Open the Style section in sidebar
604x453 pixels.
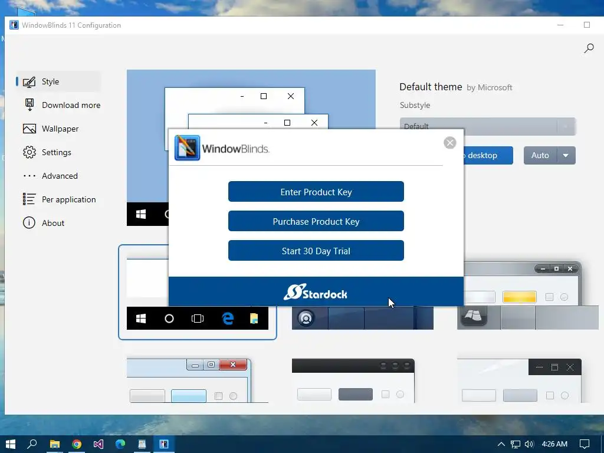(x=58, y=81)
